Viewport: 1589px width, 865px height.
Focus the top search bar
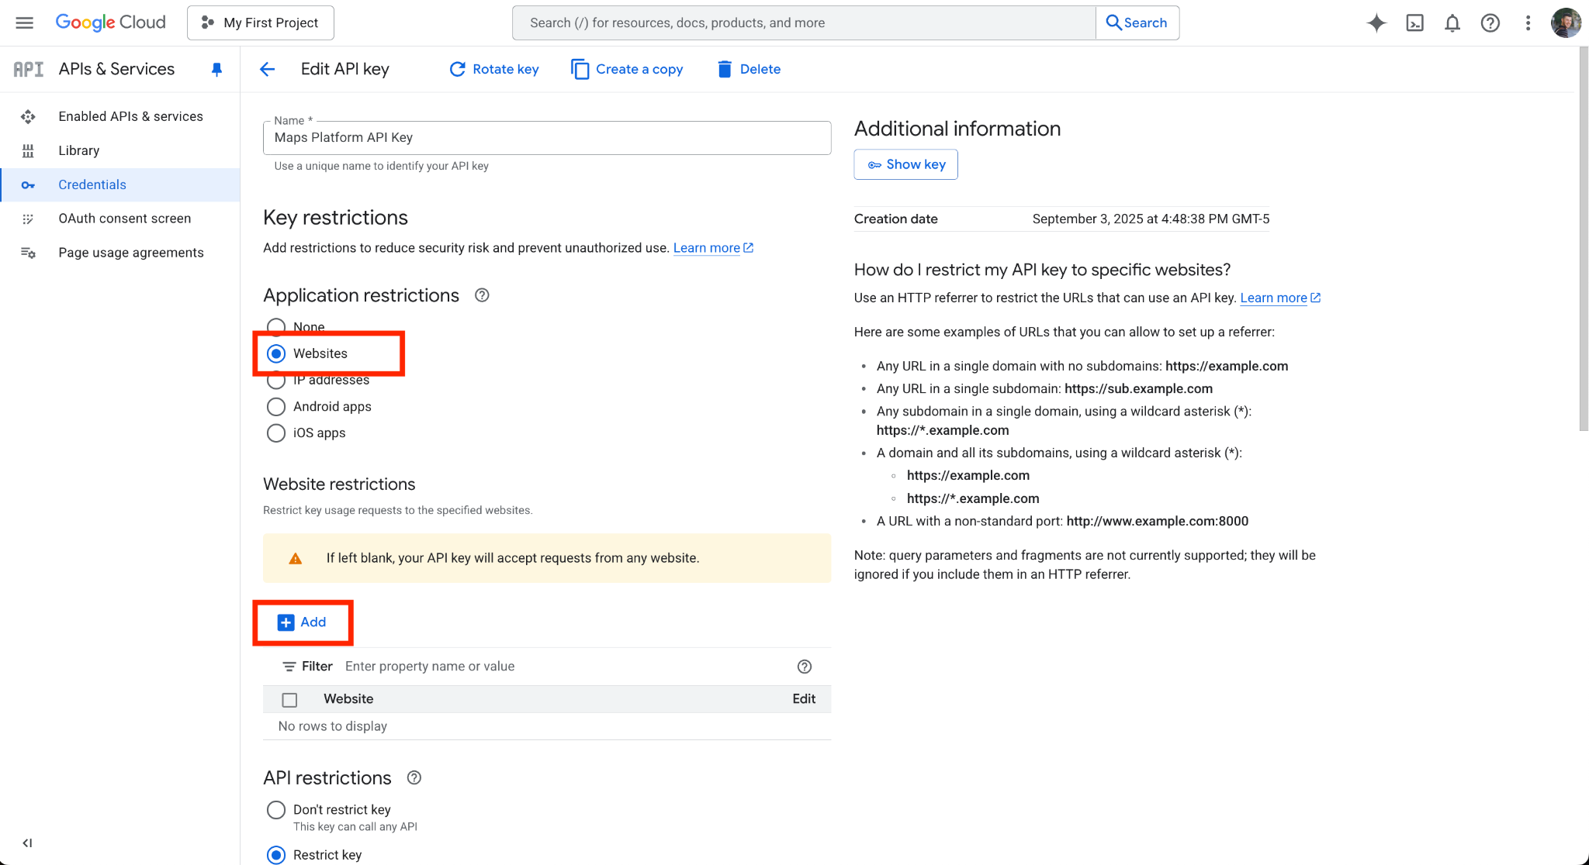804,22
